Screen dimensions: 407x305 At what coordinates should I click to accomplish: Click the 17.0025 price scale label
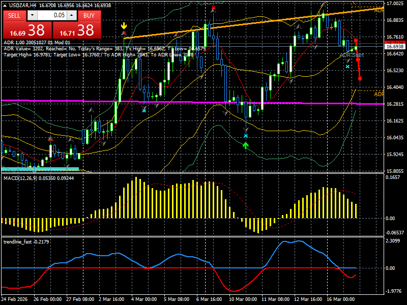point(395,4)
